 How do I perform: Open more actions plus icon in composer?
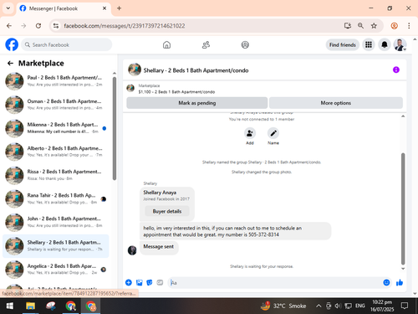(x=129, y=282)
